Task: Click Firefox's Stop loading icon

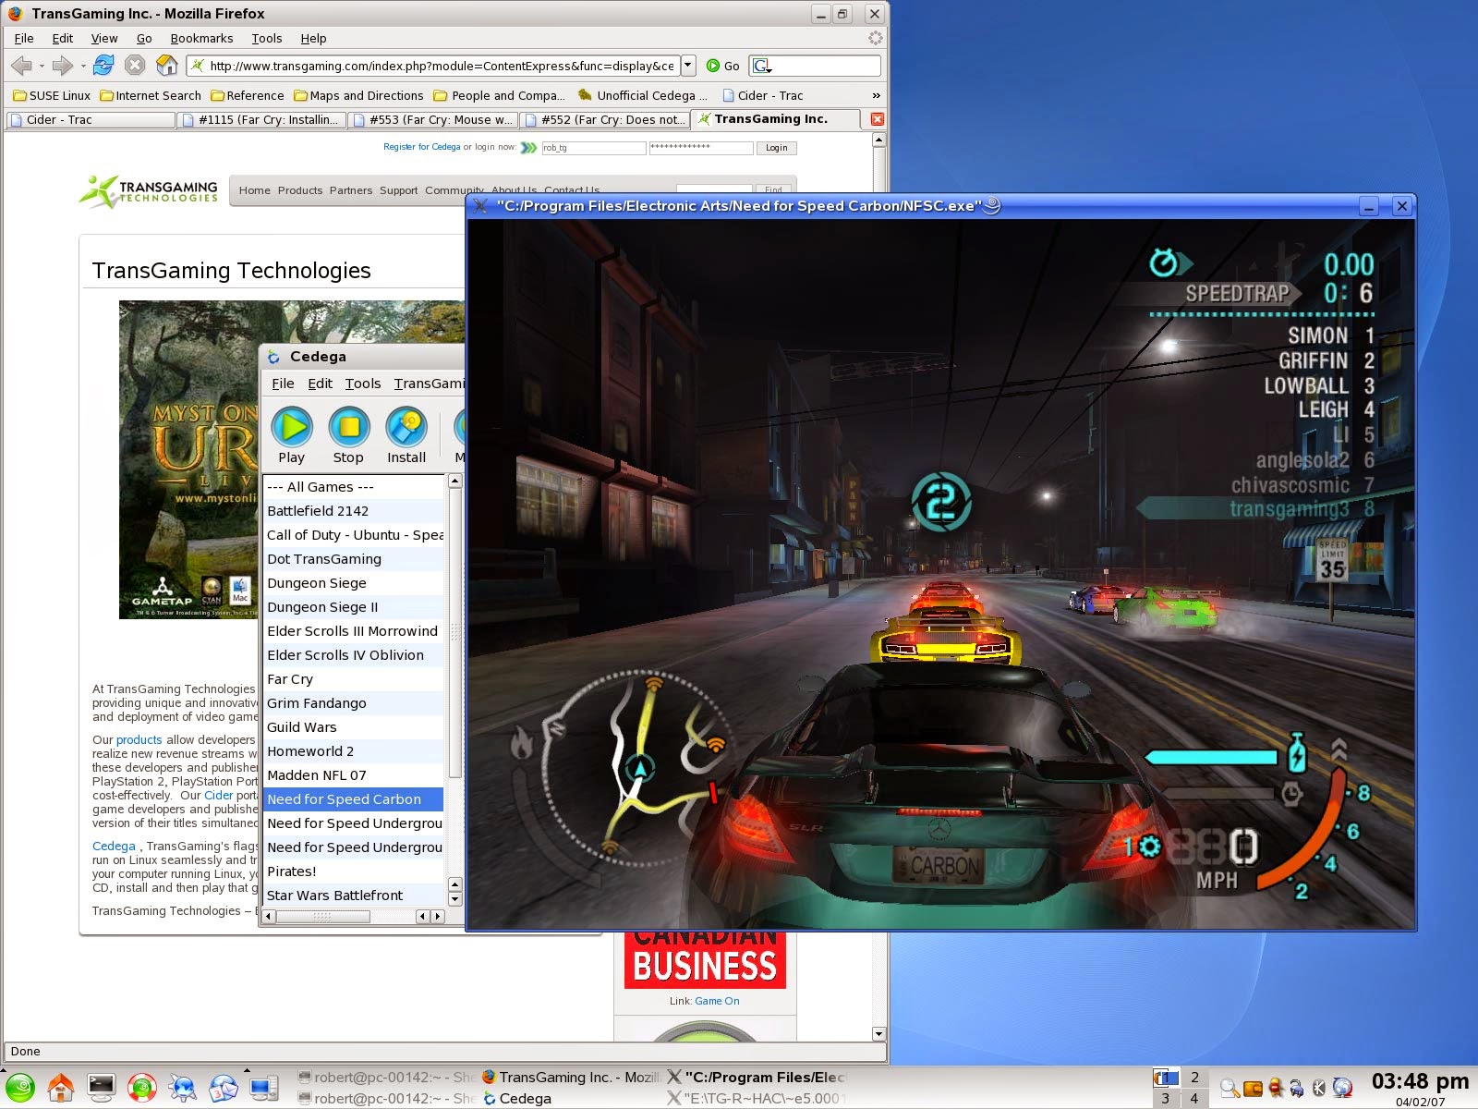Action: [135, 66]
